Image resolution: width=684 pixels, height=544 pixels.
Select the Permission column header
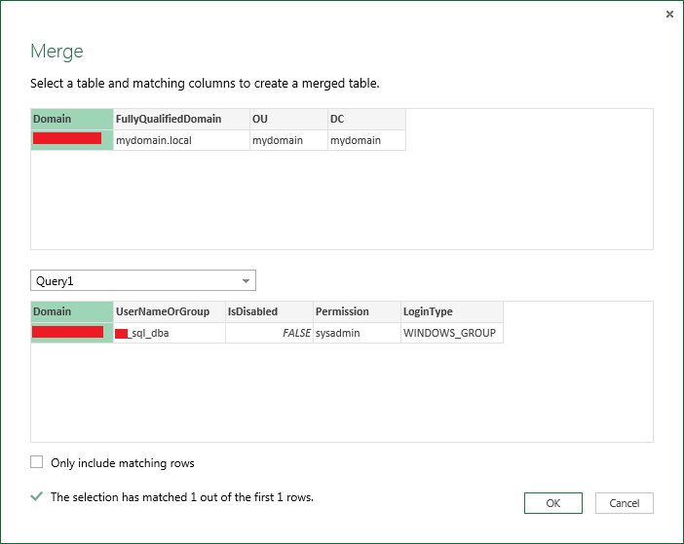pyautogui.click(x=357, y=311)
